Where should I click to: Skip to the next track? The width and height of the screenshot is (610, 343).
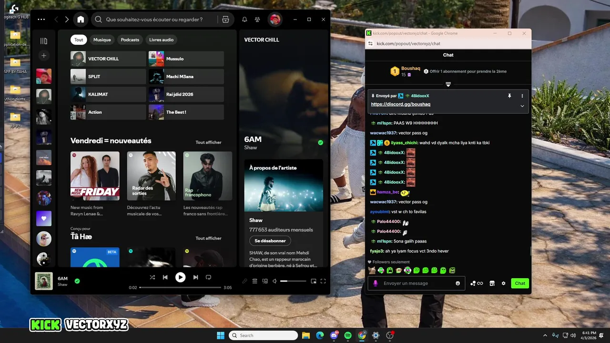pos(195,277)
